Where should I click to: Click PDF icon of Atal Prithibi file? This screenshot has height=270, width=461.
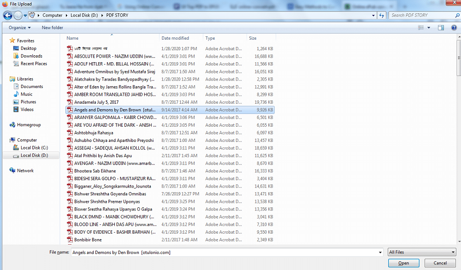tap(70, 155)
